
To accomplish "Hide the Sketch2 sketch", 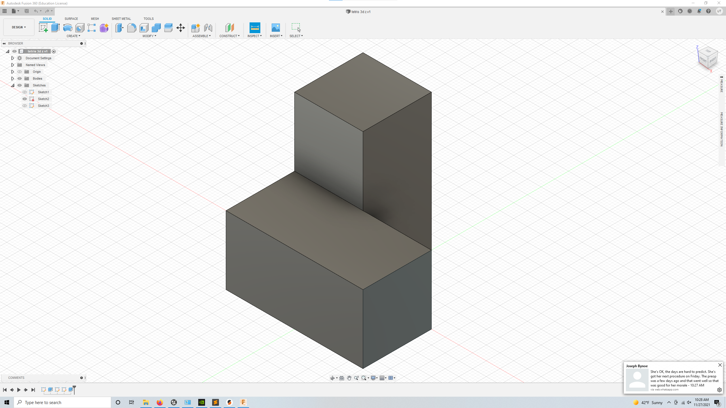I will 25,99.
